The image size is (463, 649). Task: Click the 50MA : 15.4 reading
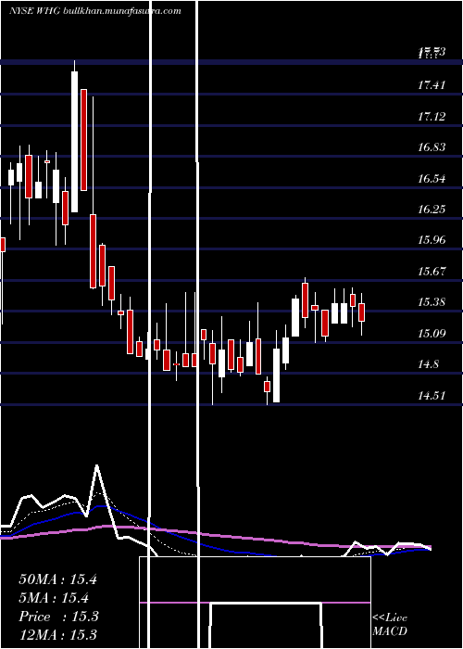57,579
